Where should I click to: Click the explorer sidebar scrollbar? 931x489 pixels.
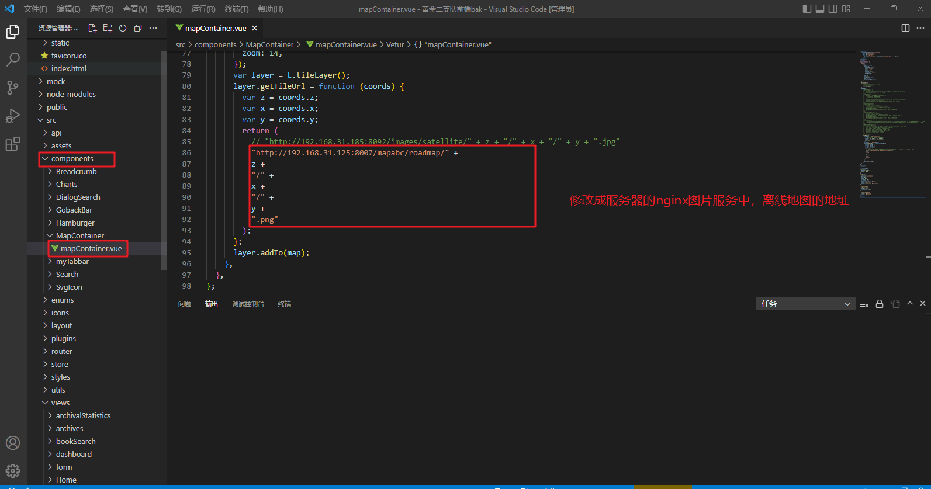coord(164,161)
